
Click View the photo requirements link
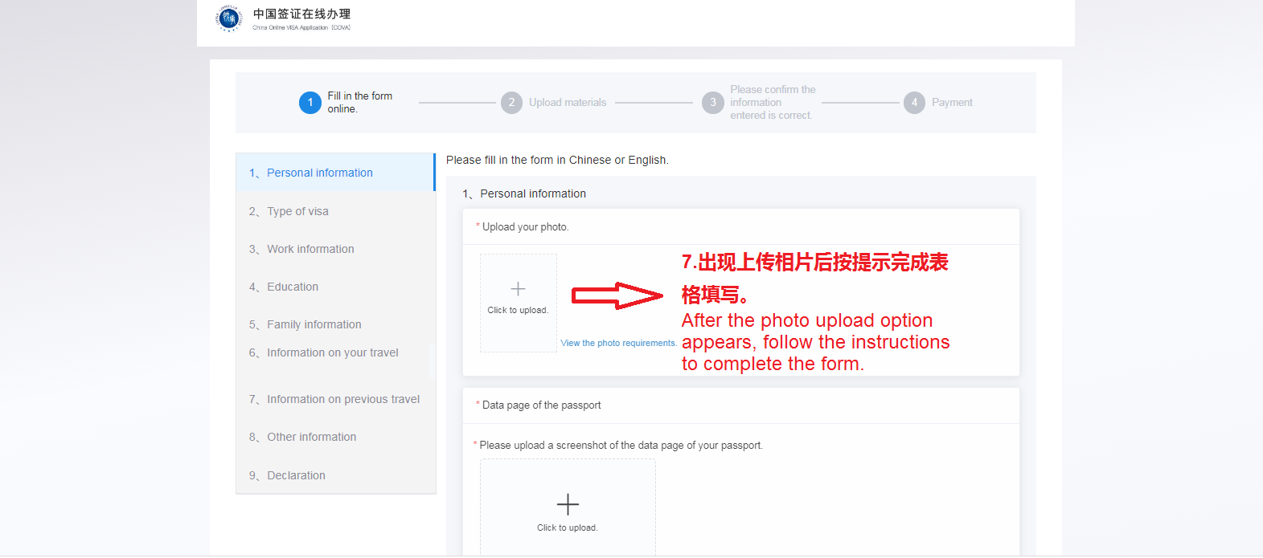618,343
